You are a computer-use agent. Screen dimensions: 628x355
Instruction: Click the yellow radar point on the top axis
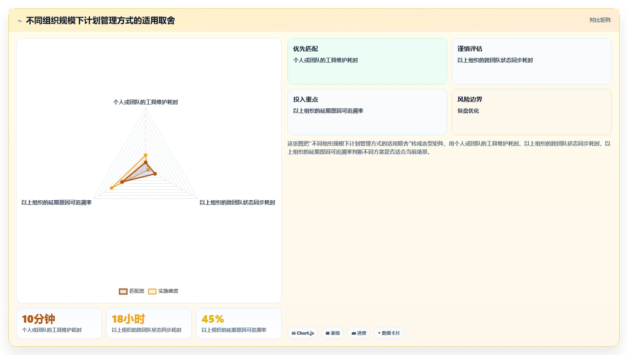pyautogui.click(x=145, y=155)
